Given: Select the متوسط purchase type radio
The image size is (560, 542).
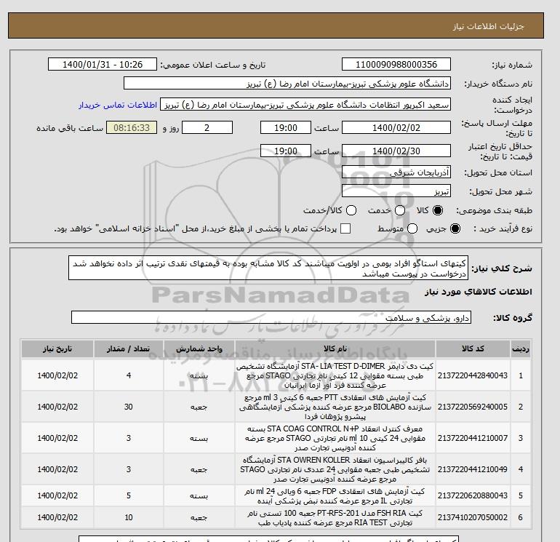Looking at the screenshot, I should click(x=412, y=228).
